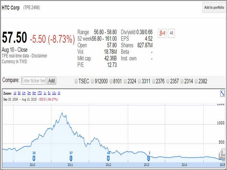Click the +1 count box showing 48
Image resolution: width=227 pixels, height=170 pixels.
coord(171,33)
